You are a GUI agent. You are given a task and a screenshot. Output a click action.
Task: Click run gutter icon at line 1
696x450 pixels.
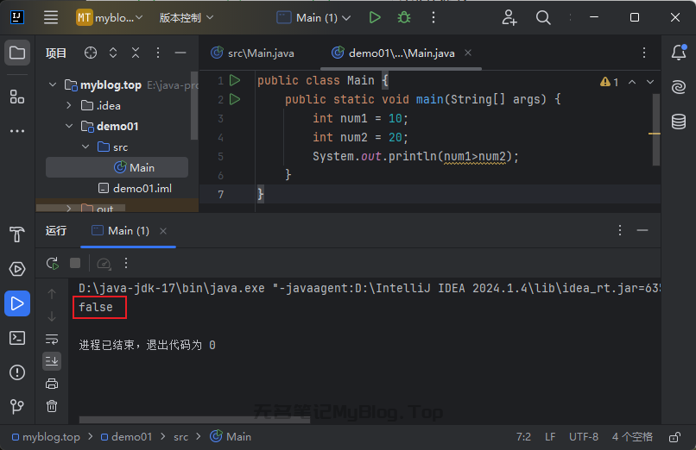coord(235,80)
